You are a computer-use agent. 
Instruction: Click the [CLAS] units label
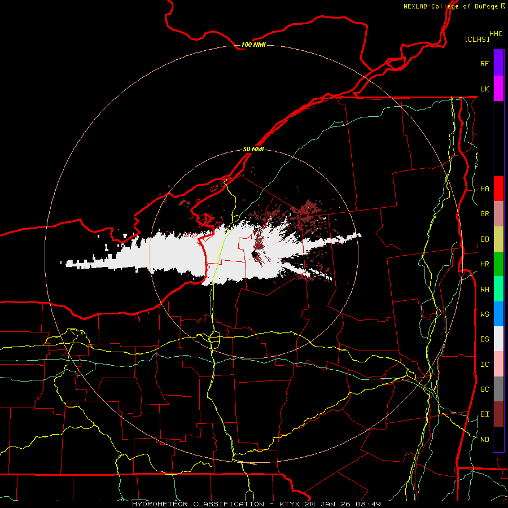[477, 39]
